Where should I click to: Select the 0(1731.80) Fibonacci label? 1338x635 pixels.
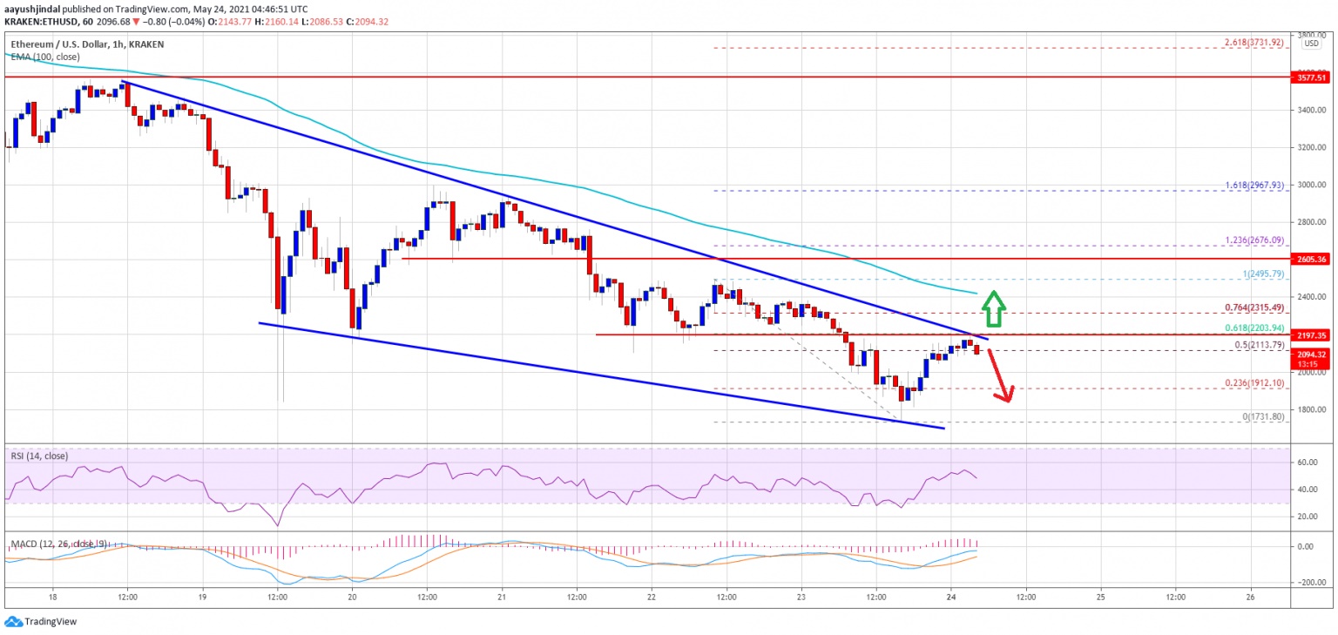(1262, 416)
